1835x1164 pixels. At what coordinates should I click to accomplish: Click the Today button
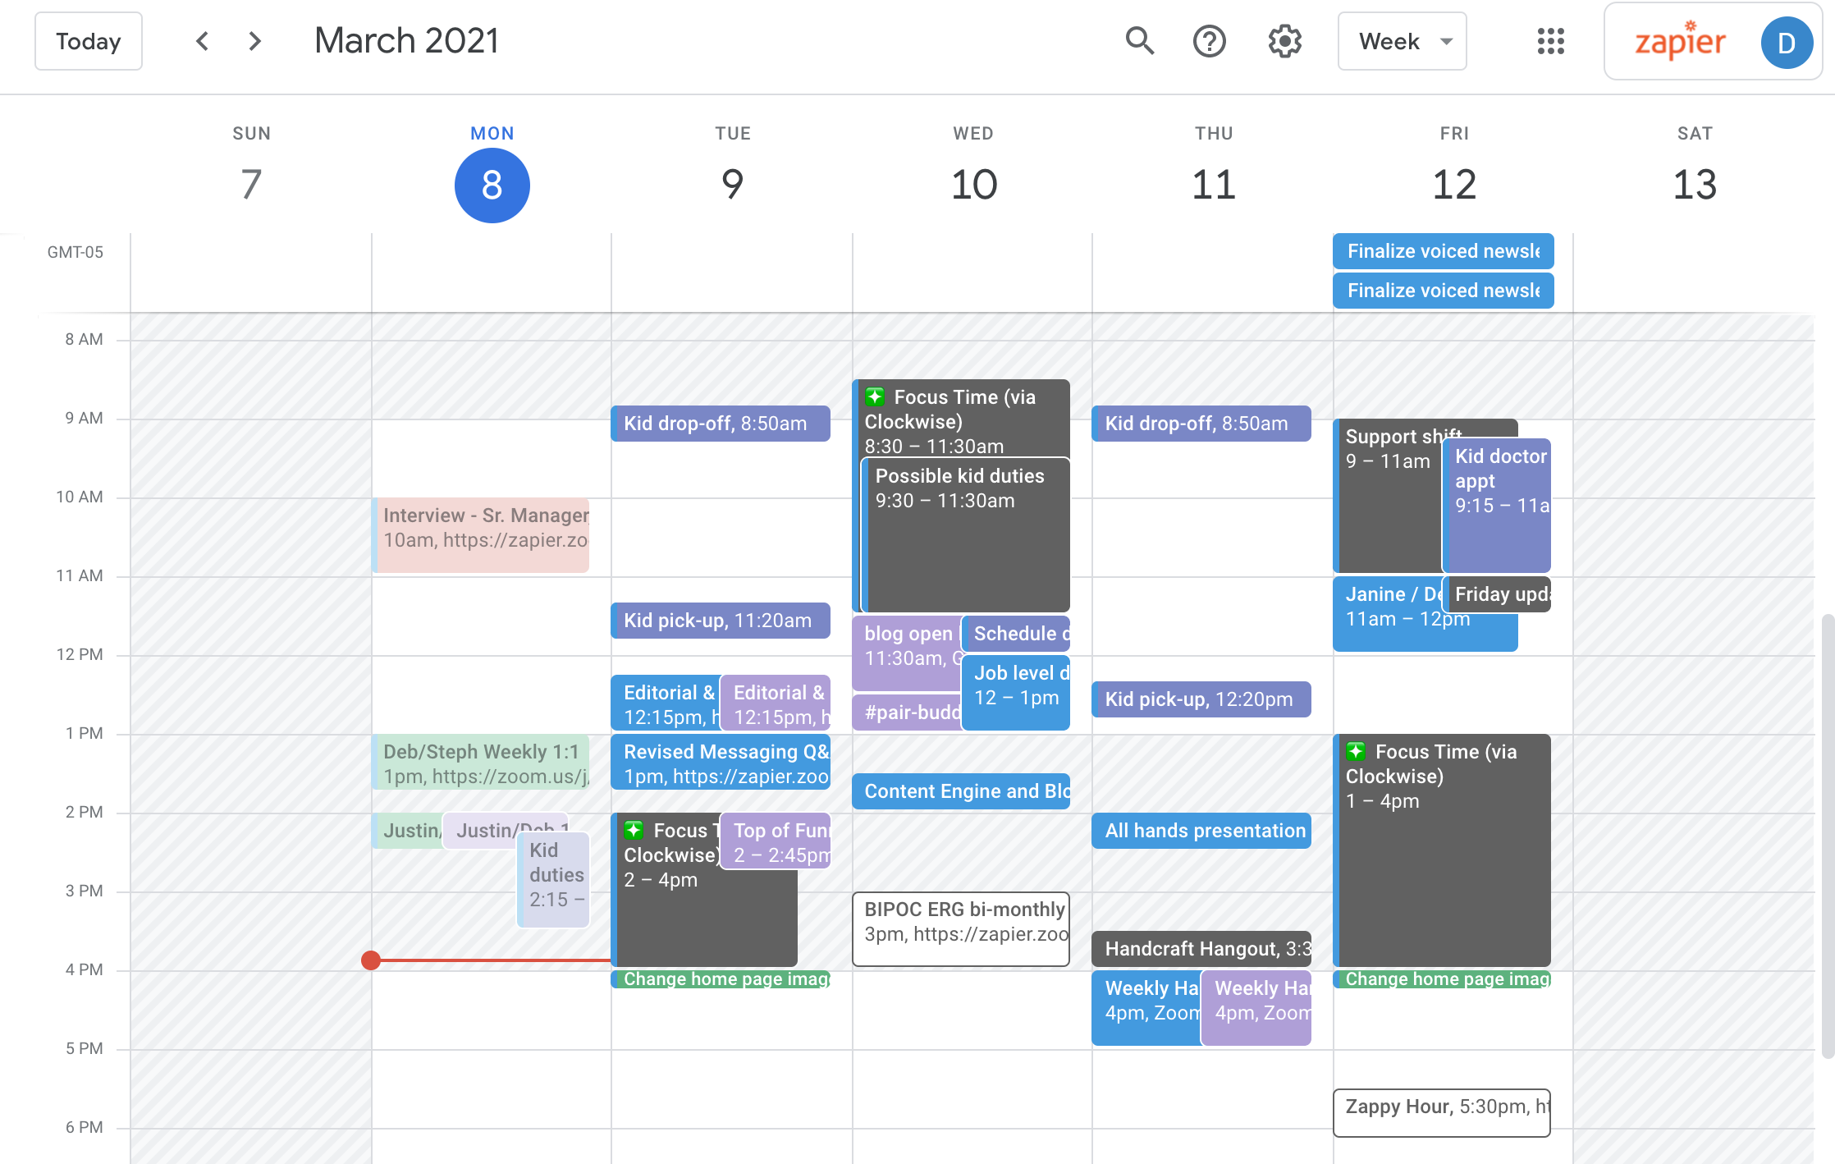(89, 41)
